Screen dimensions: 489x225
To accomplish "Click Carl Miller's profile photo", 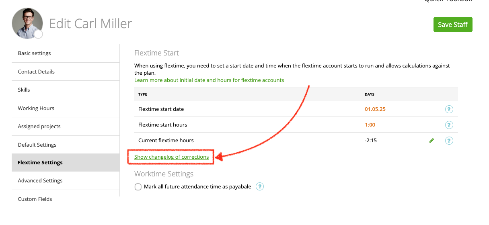I will pos(26,23).
